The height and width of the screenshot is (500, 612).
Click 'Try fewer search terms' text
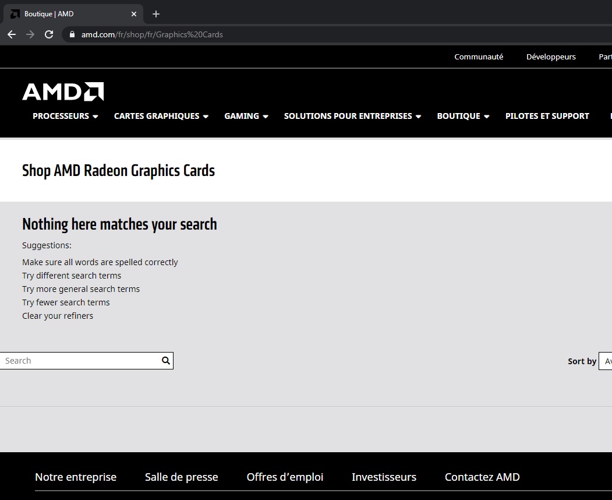[x=66, y=302]
